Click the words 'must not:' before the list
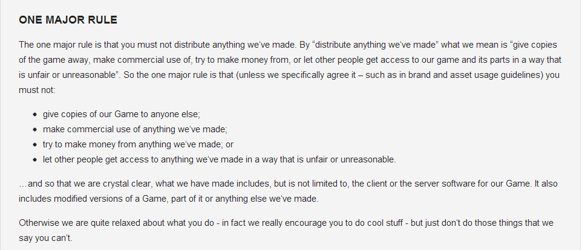The height and width of the screenshot is (250, 588). (37, 90)
